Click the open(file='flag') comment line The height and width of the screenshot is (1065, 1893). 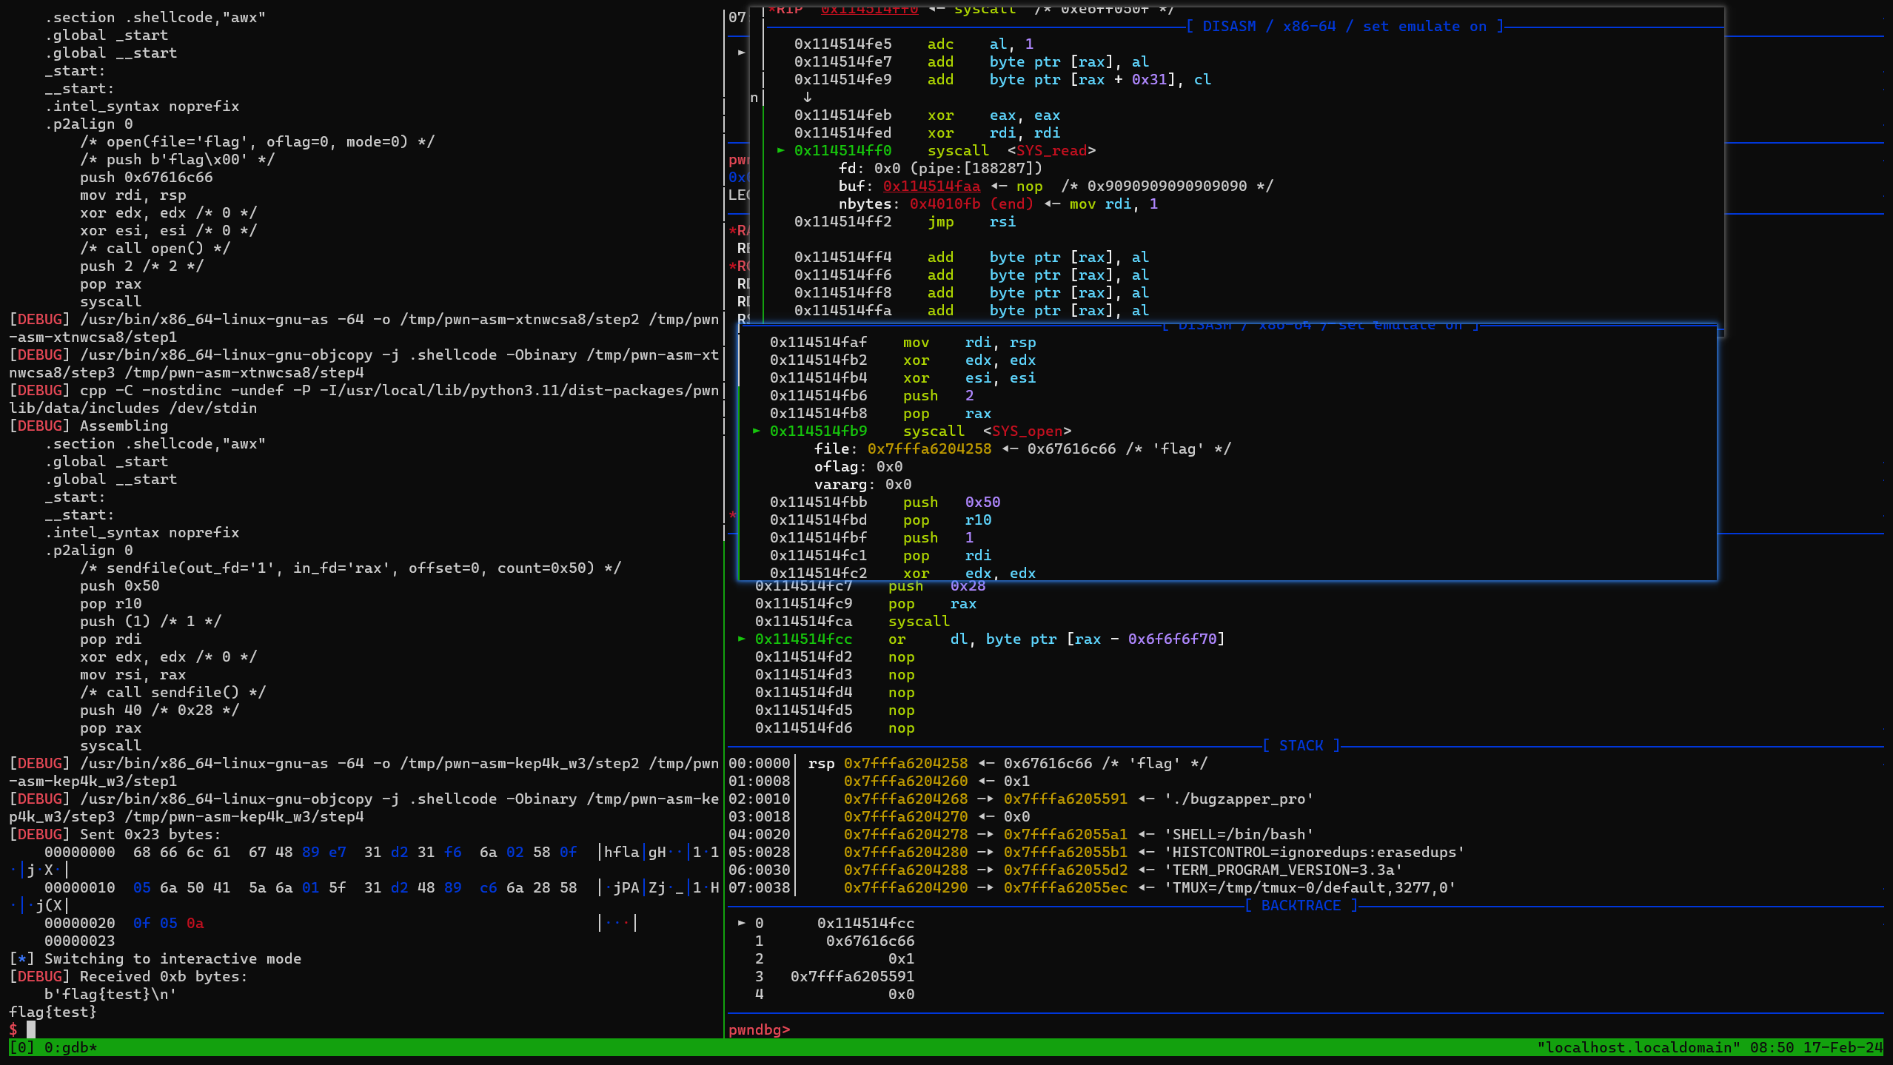click(x=257, y=141)
